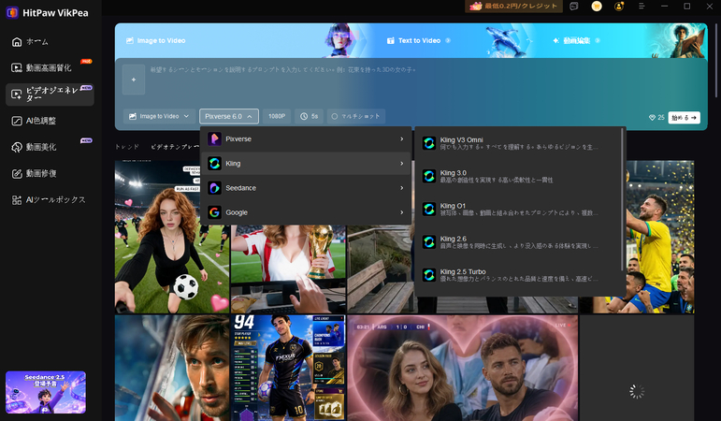Viewport: 721px width, 421px height.
Task: Open the video enhancer (動画高画質化) sidebar item
Action: [x=50, y=67]
